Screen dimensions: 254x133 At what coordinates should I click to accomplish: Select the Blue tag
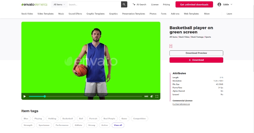[26, 118]
